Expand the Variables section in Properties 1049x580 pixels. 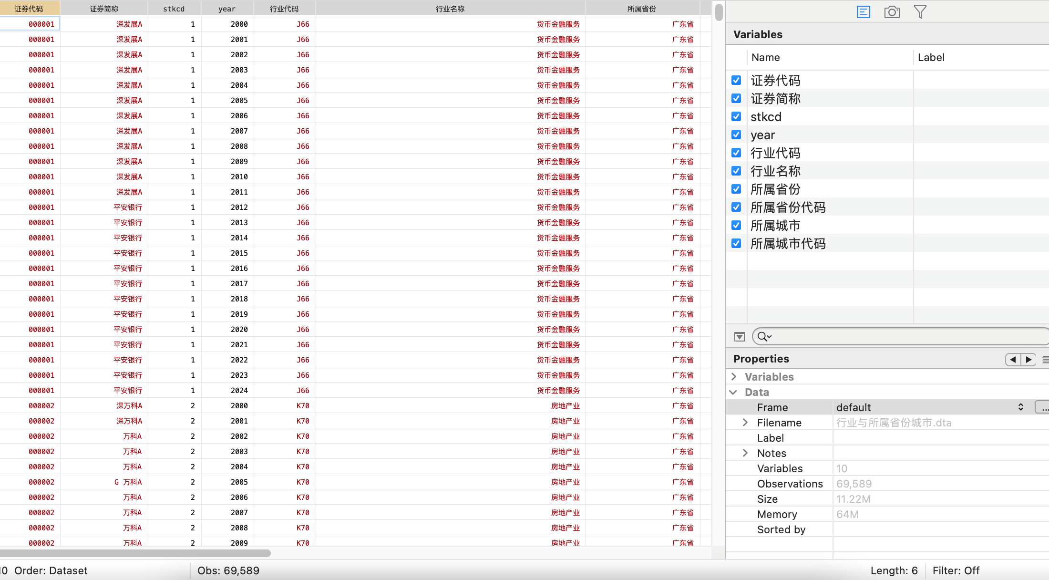734,377
